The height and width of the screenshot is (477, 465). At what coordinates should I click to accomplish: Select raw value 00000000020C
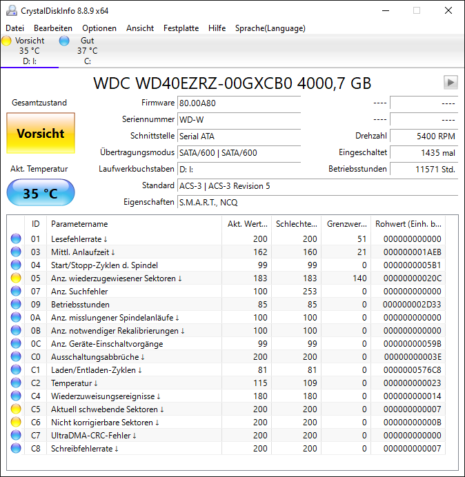point(413,278)
